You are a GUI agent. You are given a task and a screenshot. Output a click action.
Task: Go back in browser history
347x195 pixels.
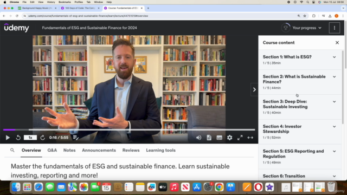[4, 16]
